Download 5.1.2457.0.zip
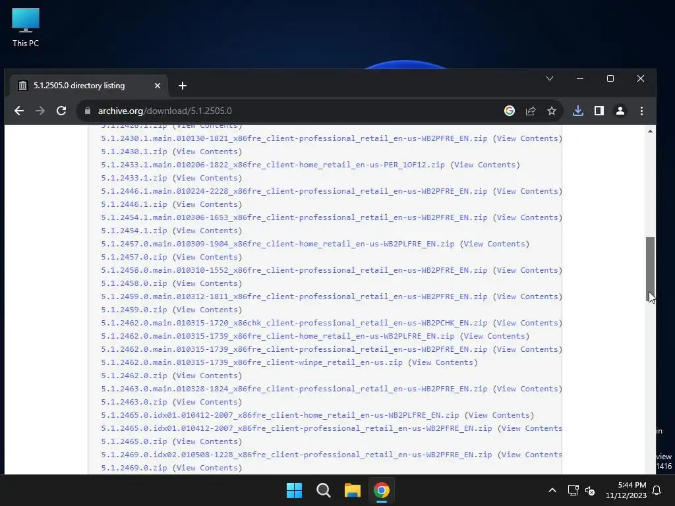 pos(134,258)
